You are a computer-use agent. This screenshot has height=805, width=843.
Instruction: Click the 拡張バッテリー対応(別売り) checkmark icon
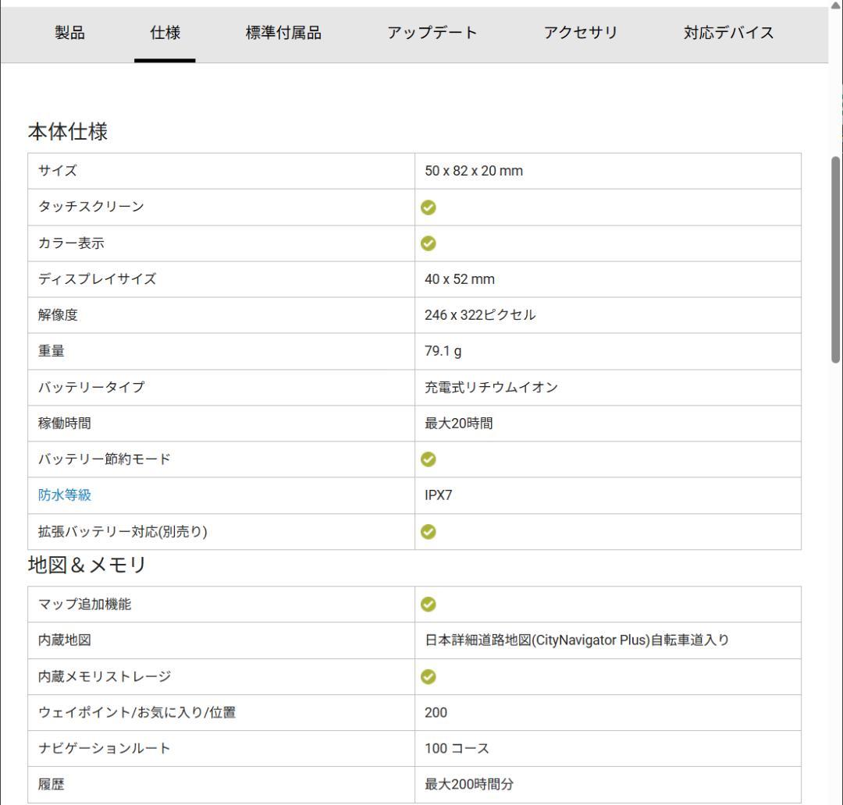[x=429, y=532]
